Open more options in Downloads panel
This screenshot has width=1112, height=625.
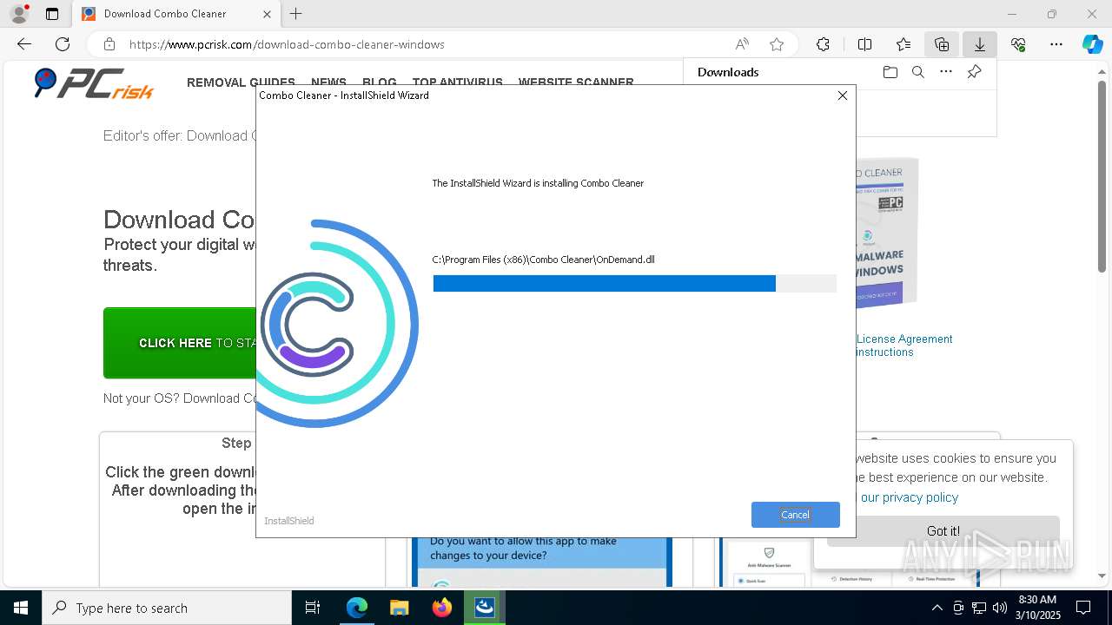[x=946, y=72]
